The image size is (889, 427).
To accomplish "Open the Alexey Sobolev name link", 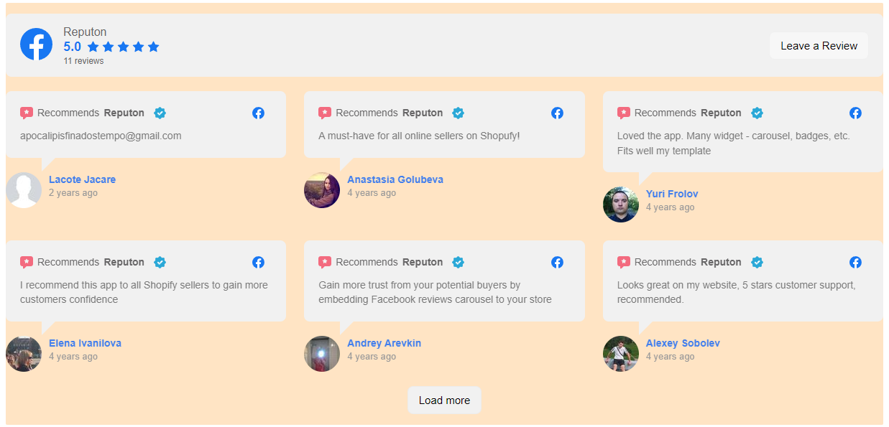I will tap(683, 343).
